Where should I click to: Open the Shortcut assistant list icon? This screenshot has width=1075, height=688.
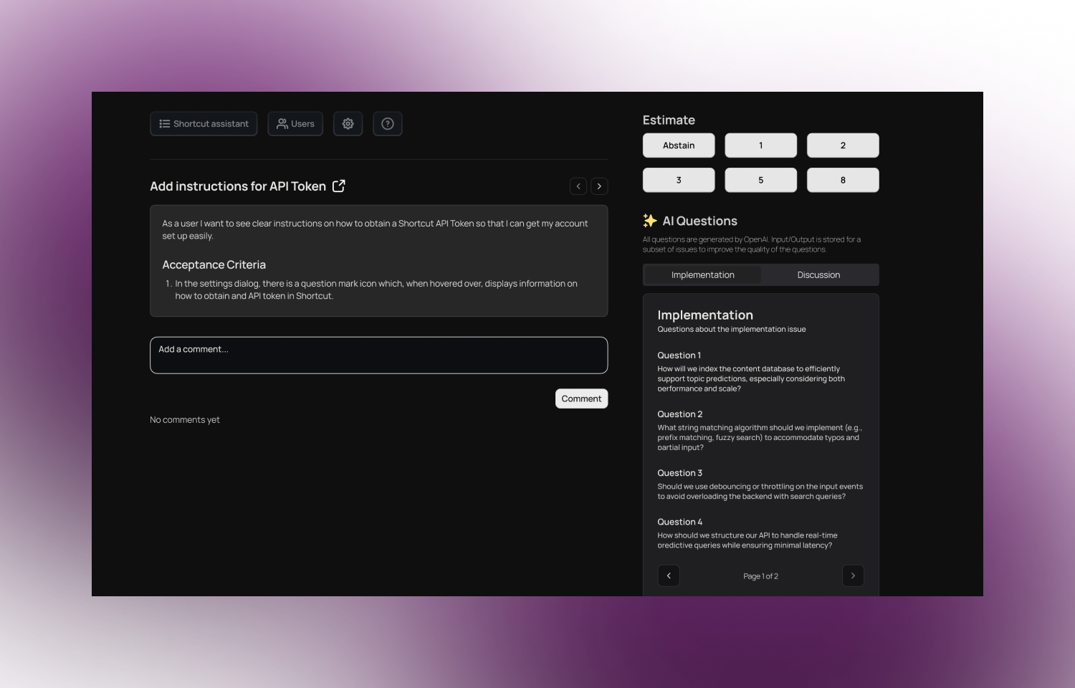click(x=163, y=123)
